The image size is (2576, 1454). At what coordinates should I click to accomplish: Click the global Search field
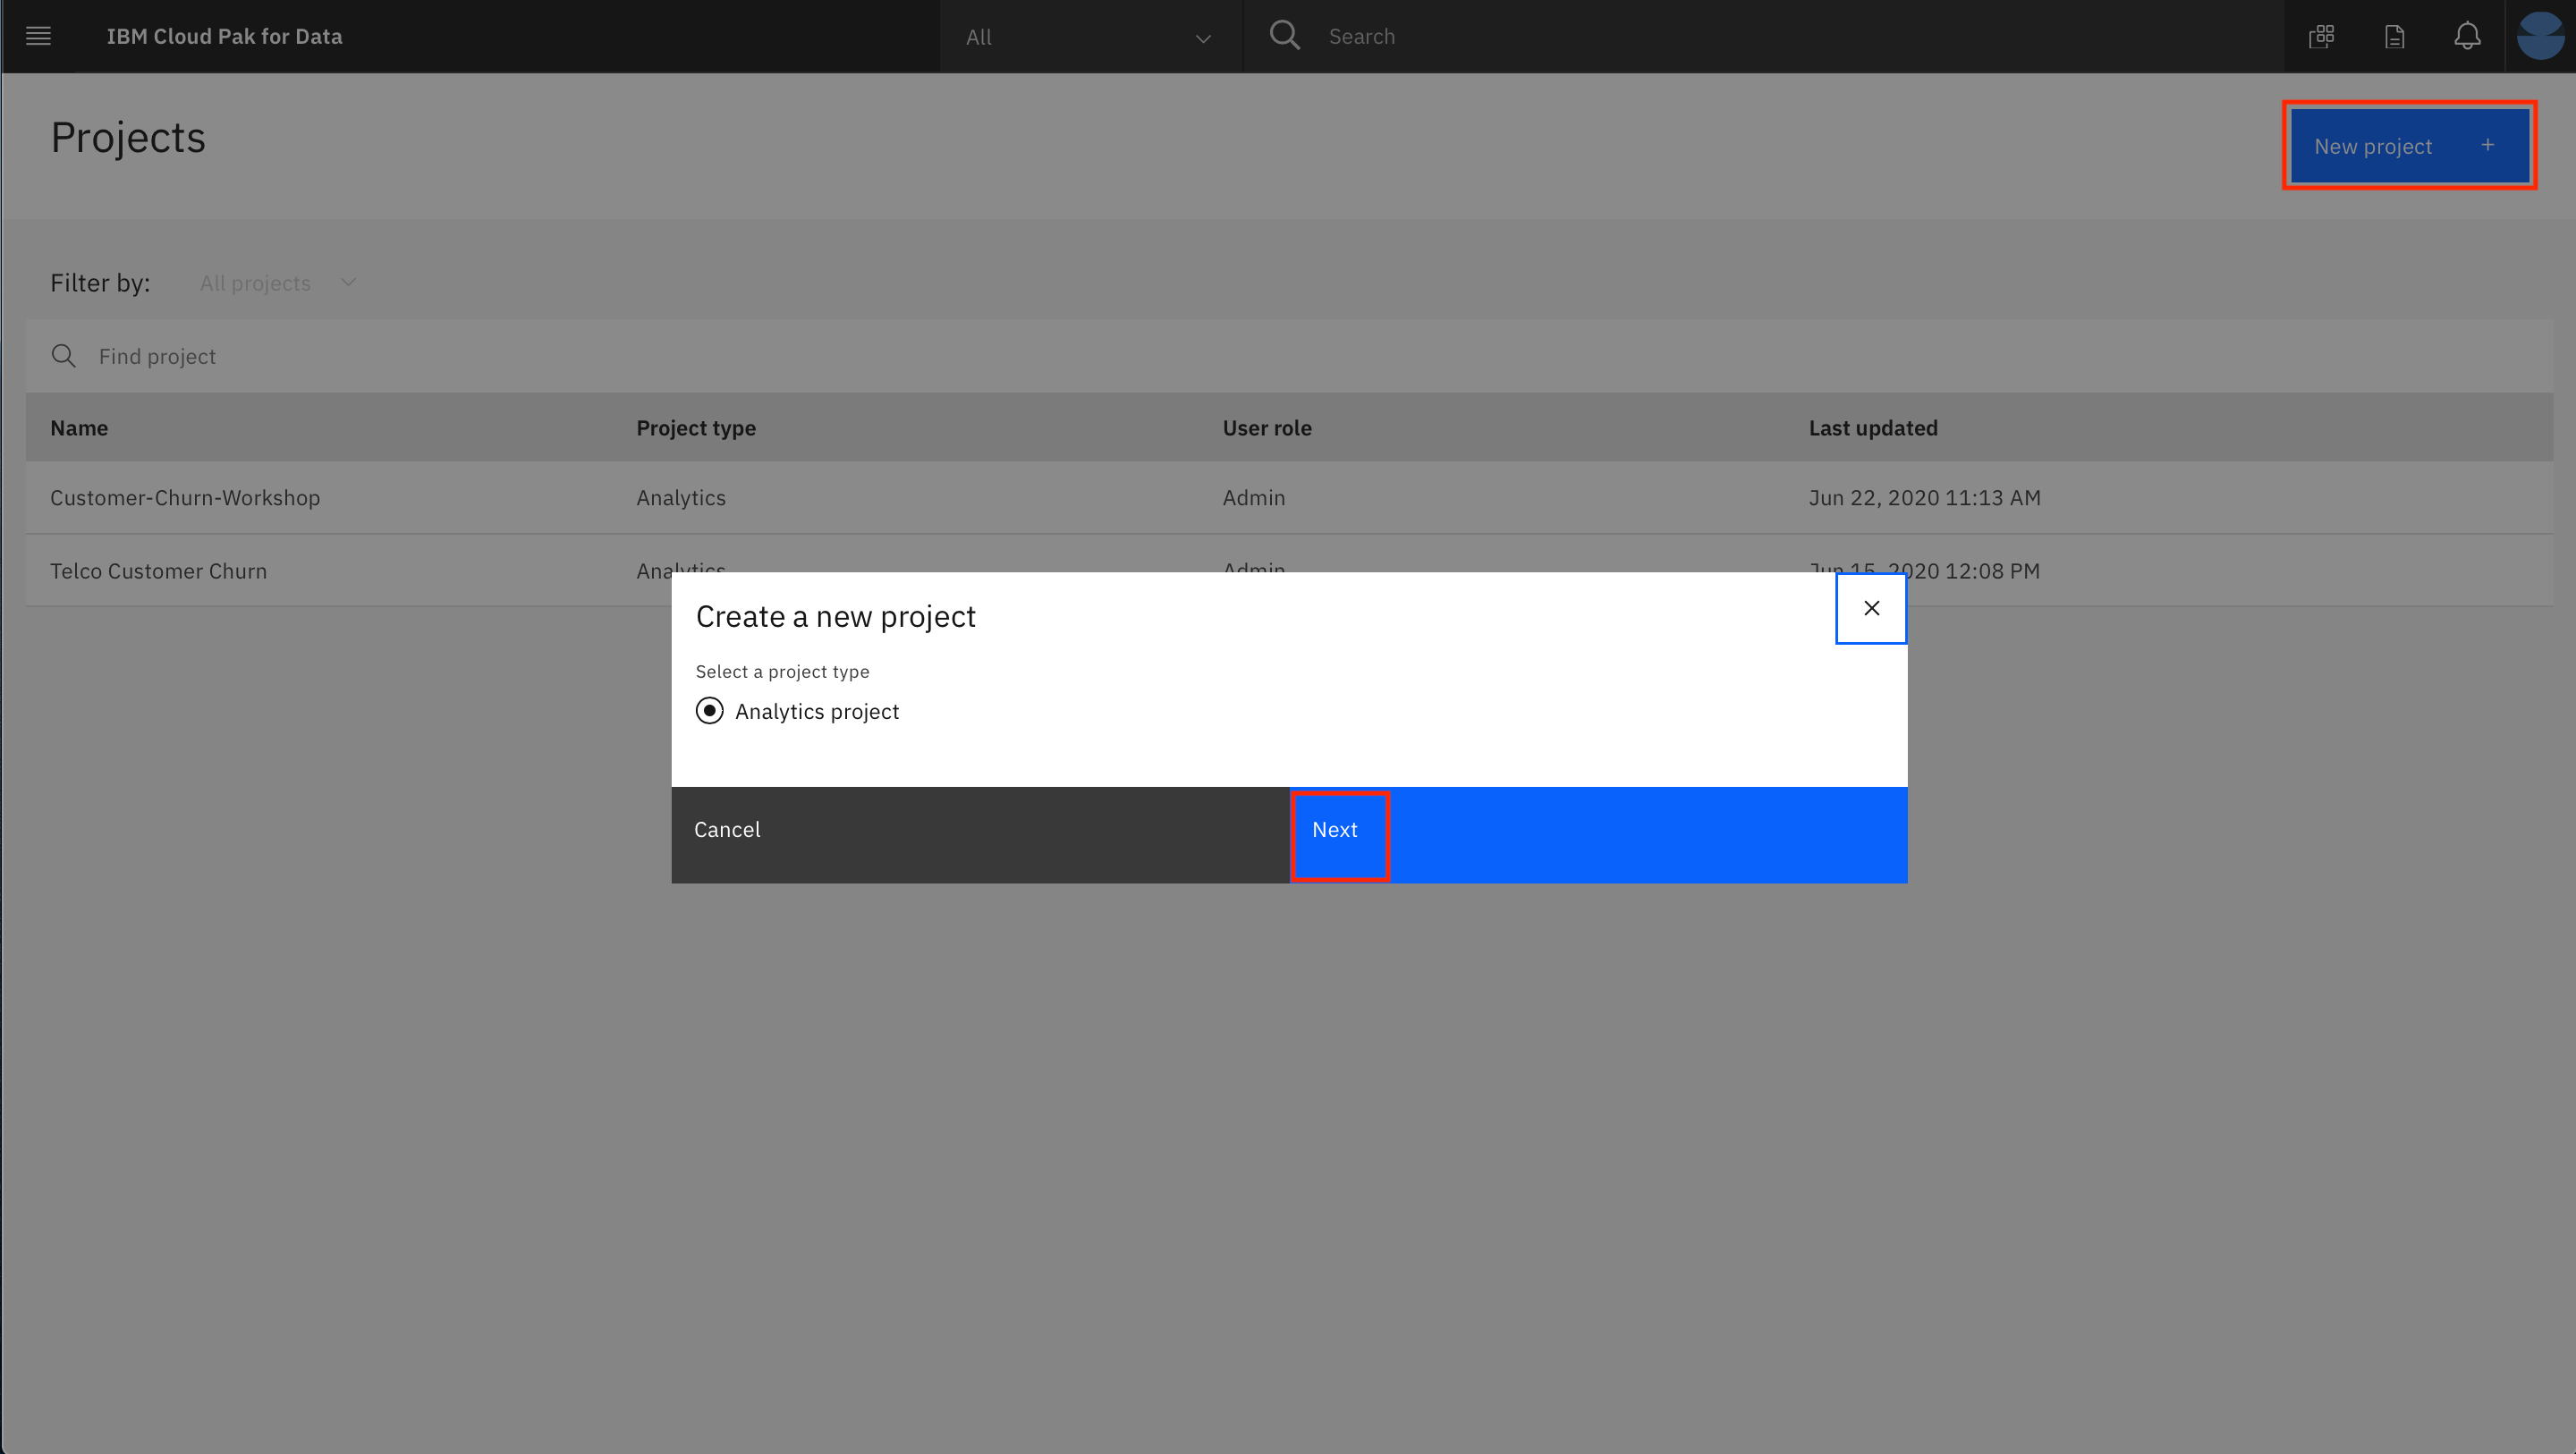(x=1760, y=37)
